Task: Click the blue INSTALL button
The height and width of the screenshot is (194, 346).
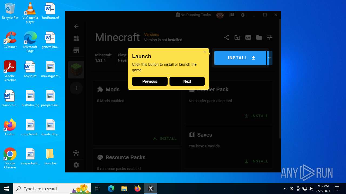Action: click(x=240, y=58)
